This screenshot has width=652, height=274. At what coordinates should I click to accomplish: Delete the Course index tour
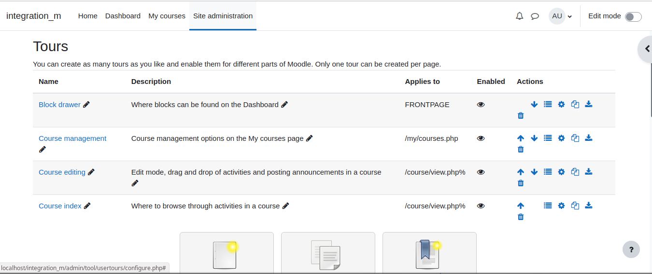pyautogui.click(x=521, y=217)
